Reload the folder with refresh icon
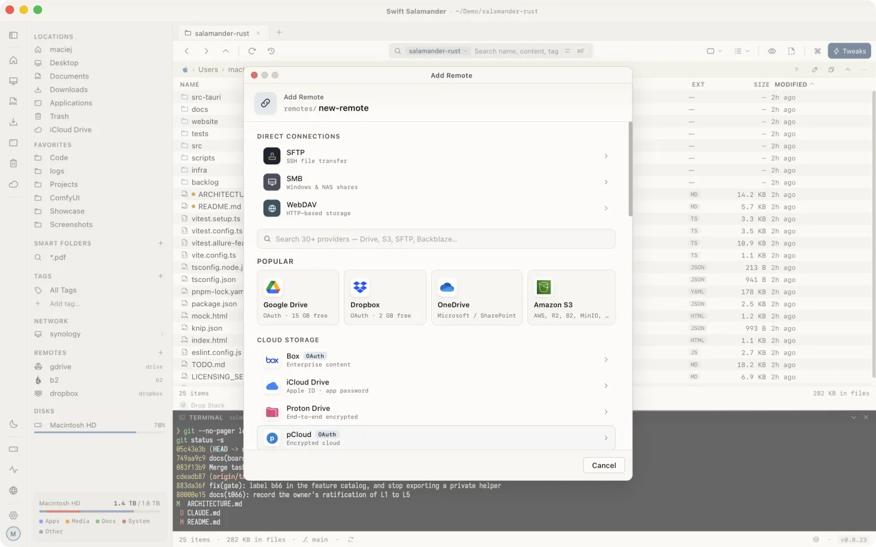This screenshot has height=547, width=876. pos(252,51)
